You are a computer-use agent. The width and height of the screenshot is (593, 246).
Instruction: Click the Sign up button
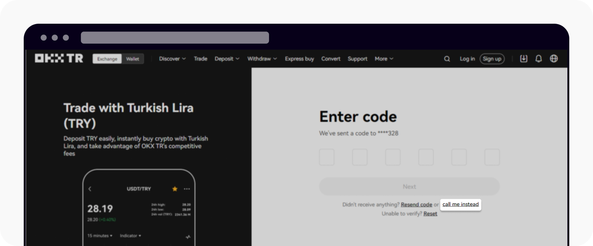pos(492,59)
